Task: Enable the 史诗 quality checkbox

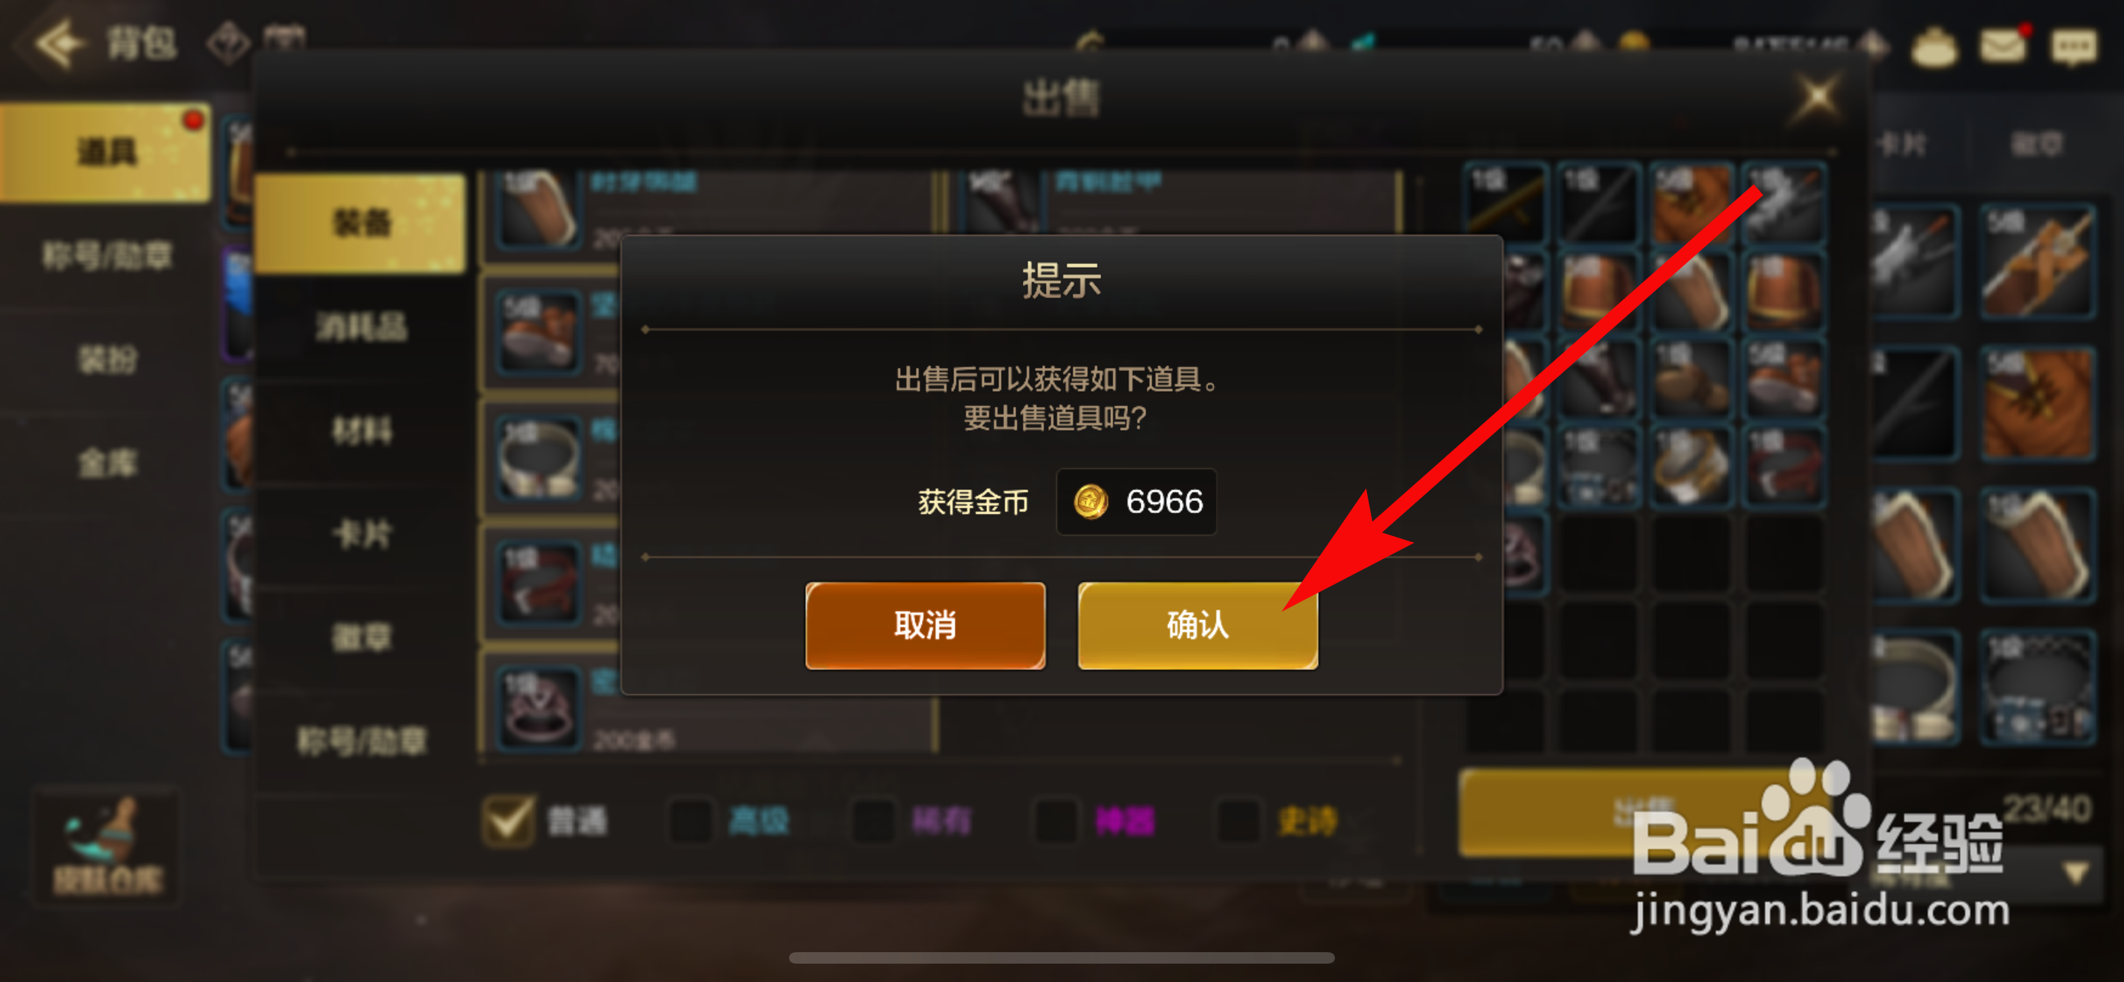Action: tap(1239, 820)
